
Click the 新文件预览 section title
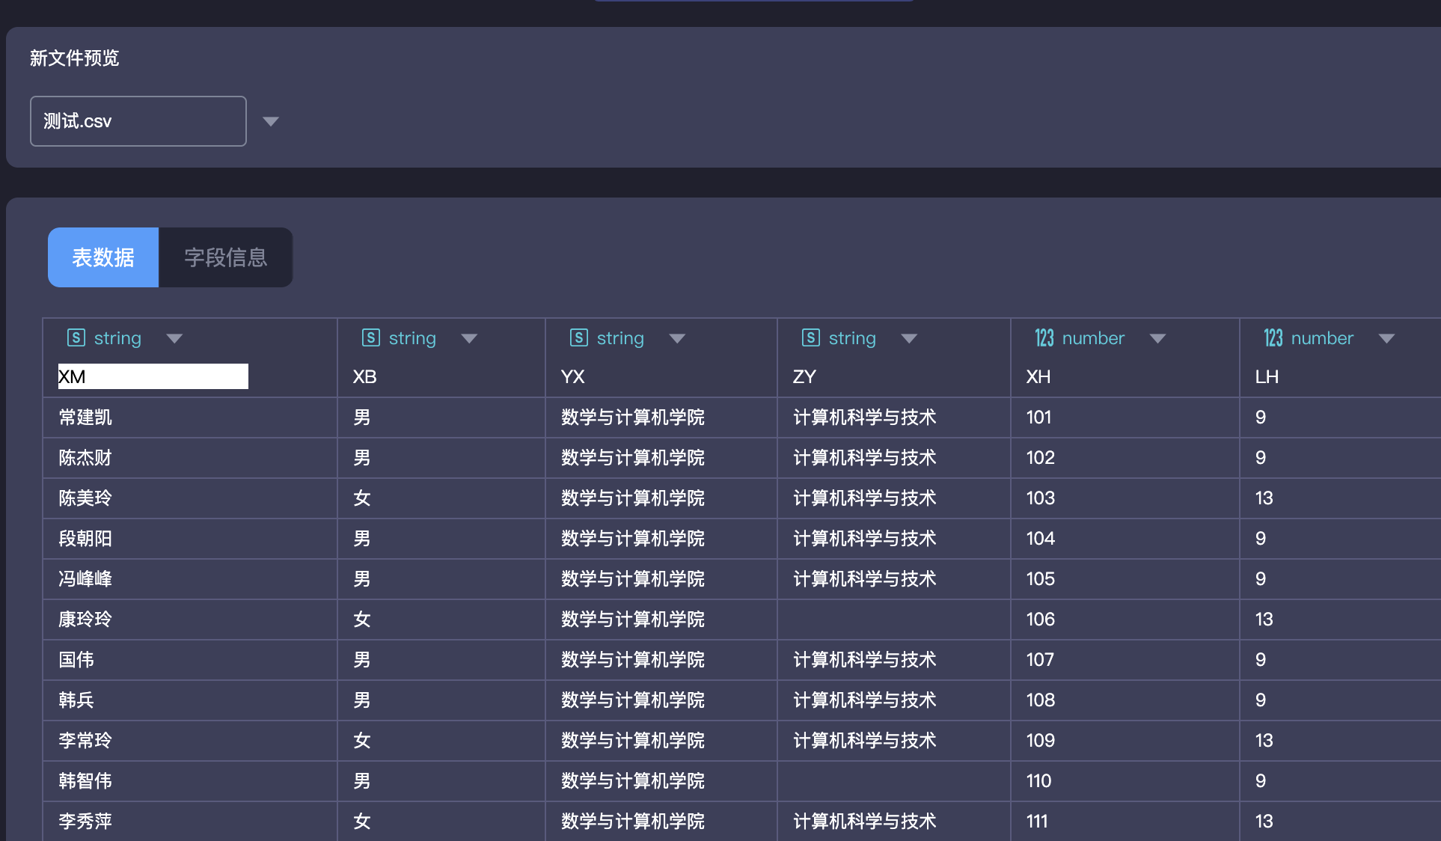point(74,58)
